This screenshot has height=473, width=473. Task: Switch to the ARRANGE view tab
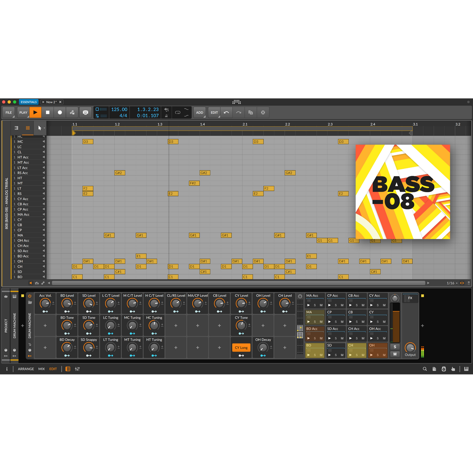pos(26,369)
